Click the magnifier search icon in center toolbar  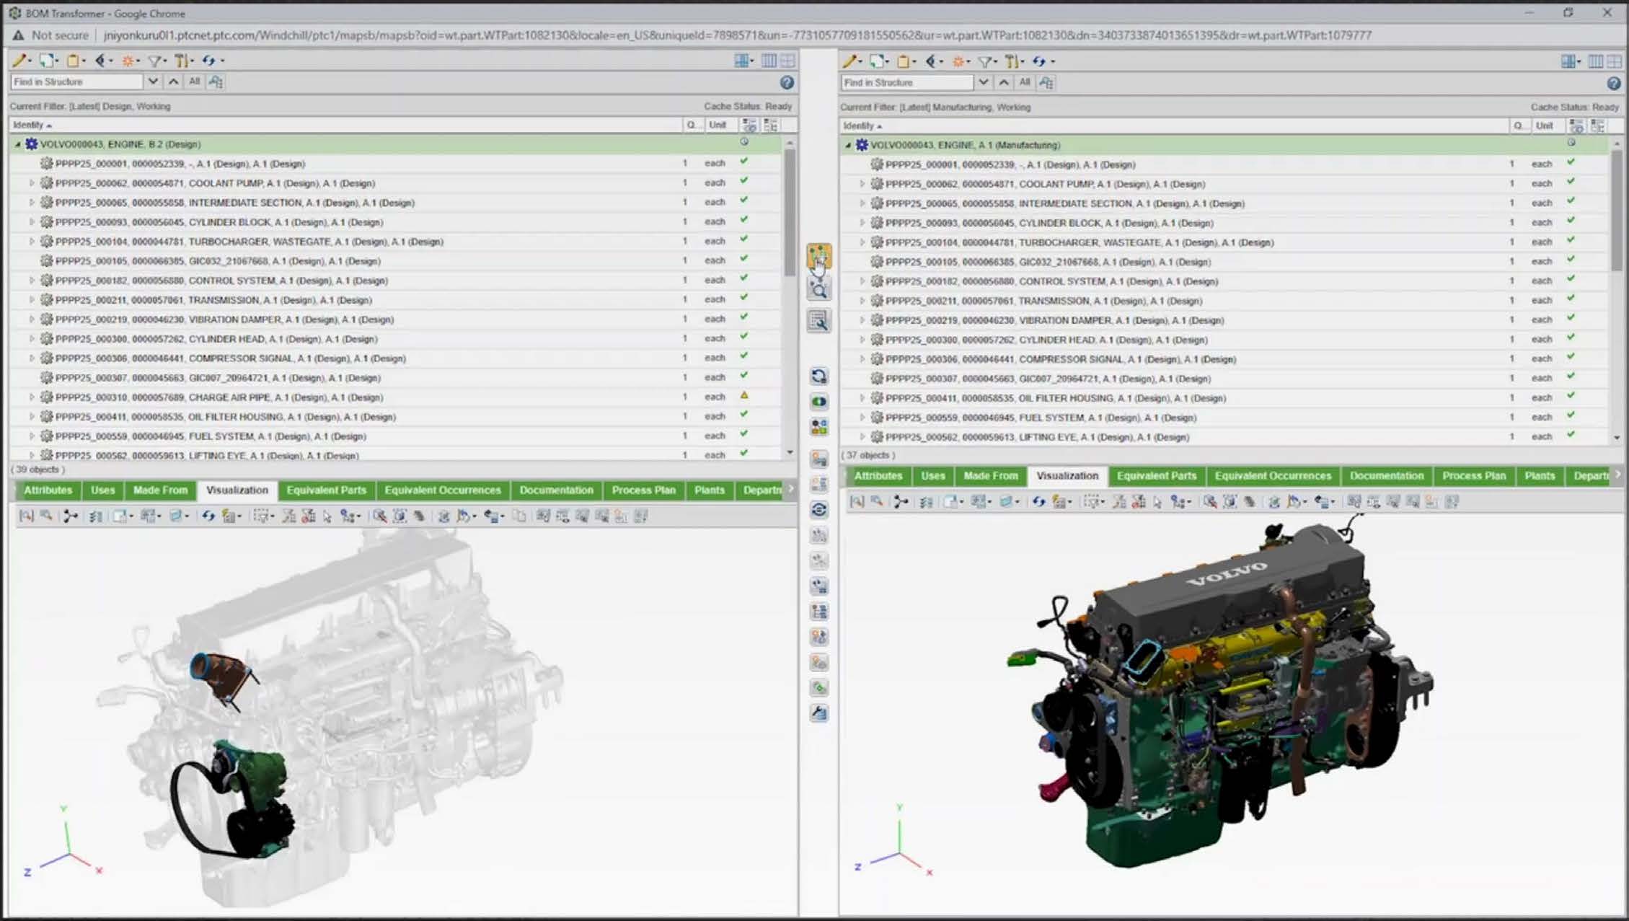click(x=818, y=290)
